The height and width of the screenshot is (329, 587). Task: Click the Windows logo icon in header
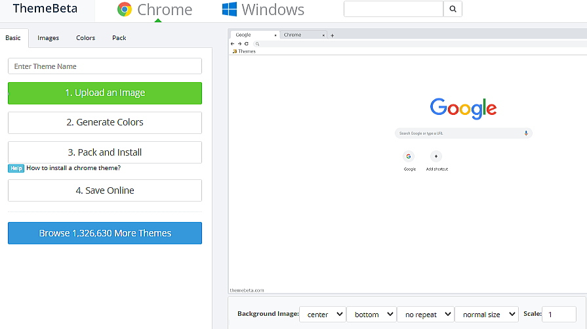229,9
